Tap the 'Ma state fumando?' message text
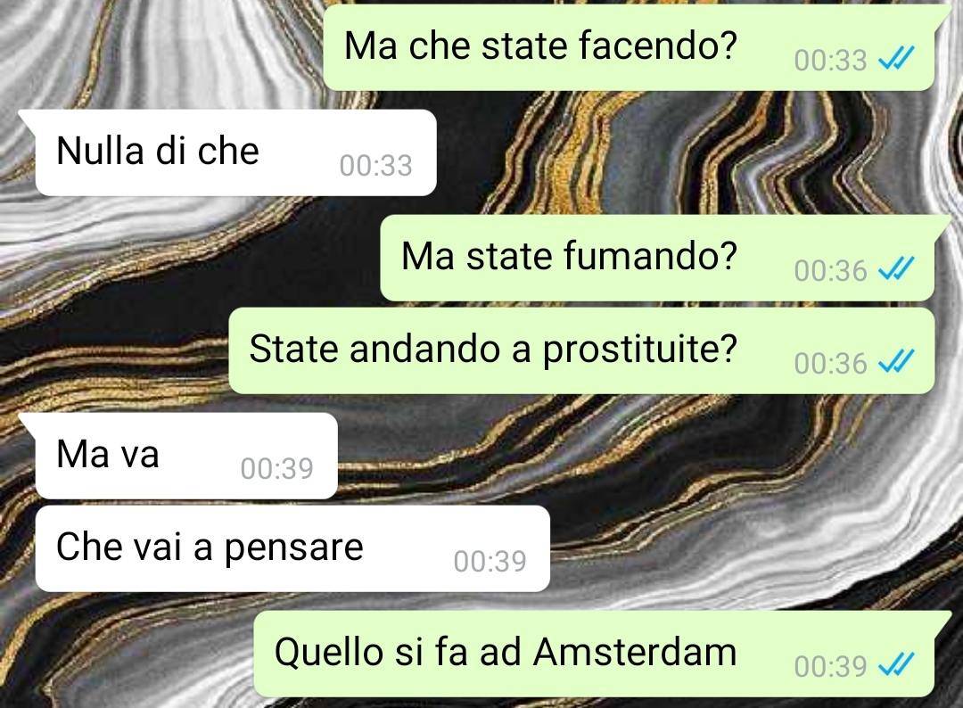963x708 pixels. coord(569,256)
